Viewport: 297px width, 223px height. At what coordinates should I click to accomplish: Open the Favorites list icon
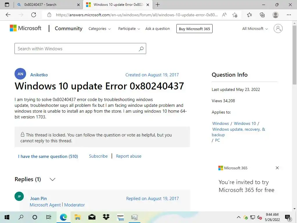coord(249,15)
